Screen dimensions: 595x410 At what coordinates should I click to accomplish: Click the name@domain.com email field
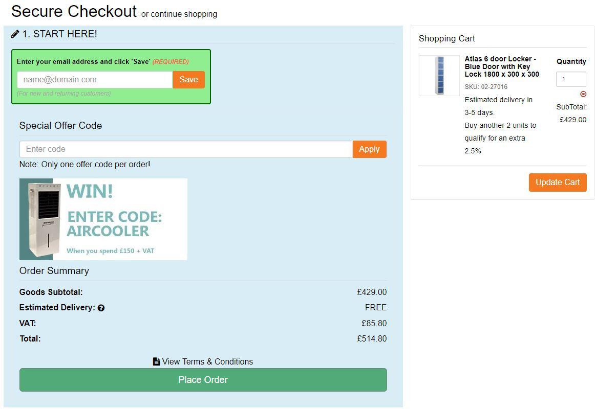[94, 79]
